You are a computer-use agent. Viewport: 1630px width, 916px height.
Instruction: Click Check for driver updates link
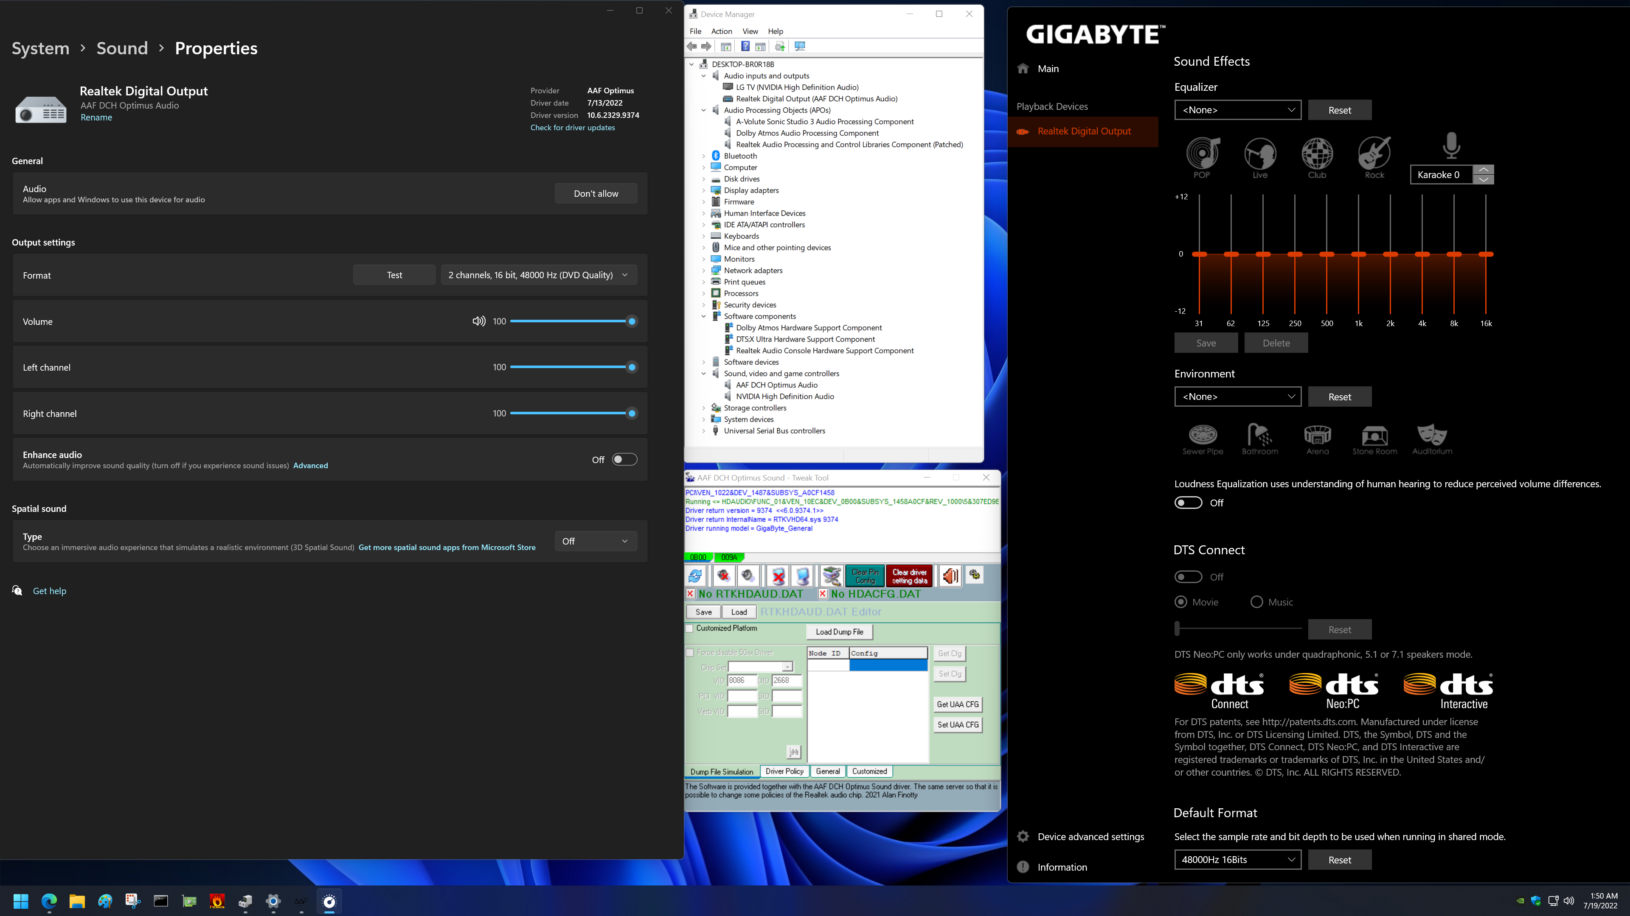tap(572, 128)
